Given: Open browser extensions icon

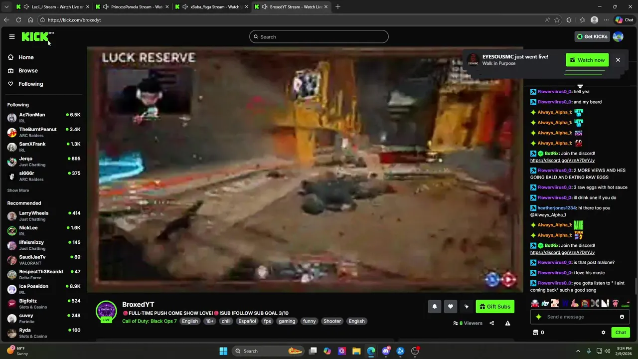Looking at the screenshot, I should pos(569,20).
